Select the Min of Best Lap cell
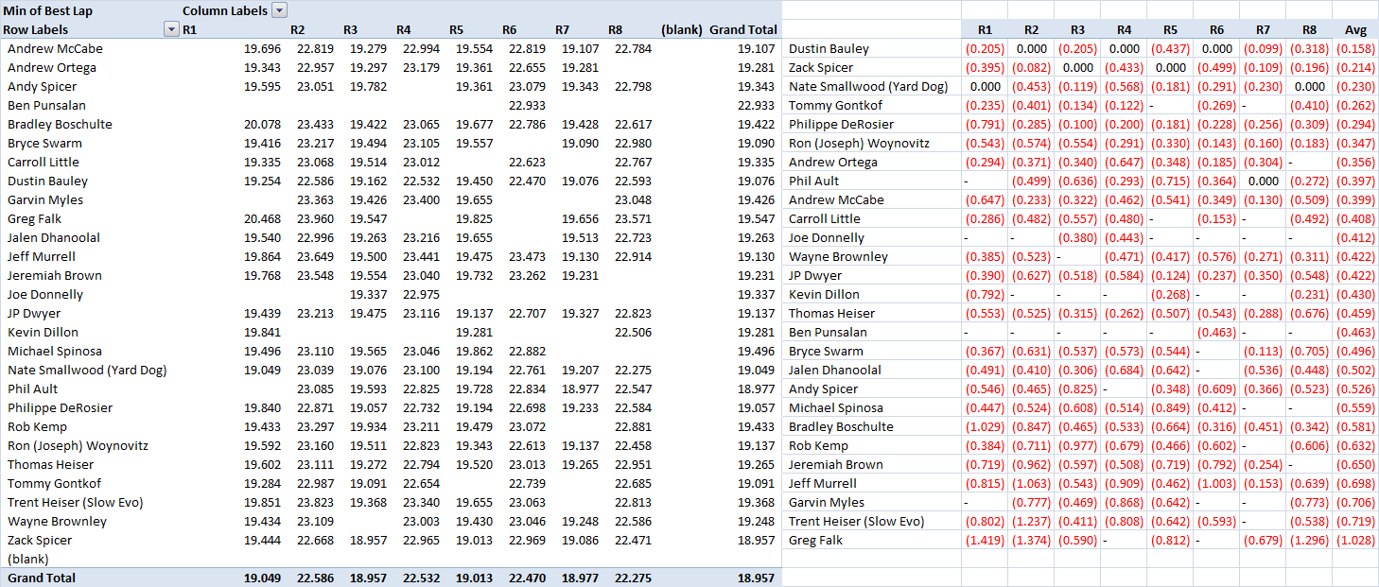This screenshot has height=587, width=1379. (47, 10)
